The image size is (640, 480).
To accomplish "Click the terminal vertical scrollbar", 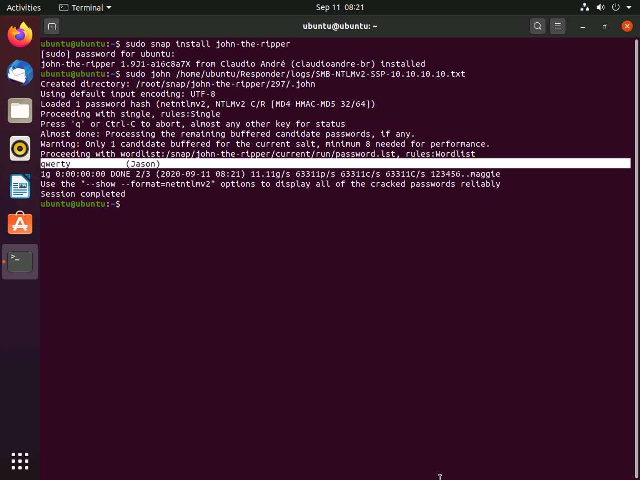I will click(x=636, y=258).
